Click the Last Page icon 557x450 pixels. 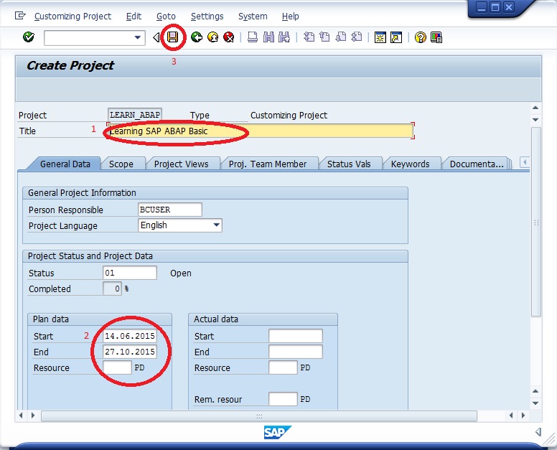356,37
